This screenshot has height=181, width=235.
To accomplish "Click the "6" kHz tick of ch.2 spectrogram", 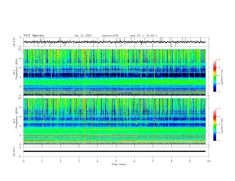I will (x=21, y=117).
